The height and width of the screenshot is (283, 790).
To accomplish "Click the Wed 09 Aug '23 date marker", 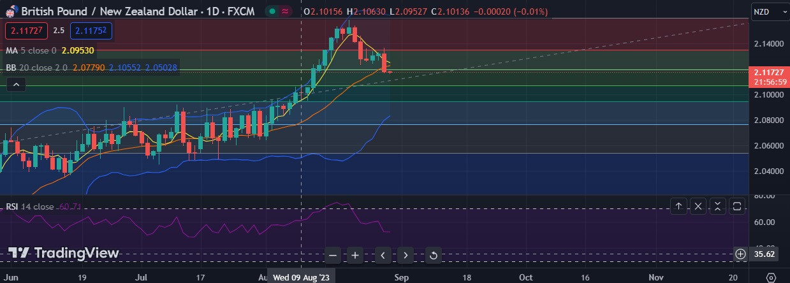I will tap(302, 277).
